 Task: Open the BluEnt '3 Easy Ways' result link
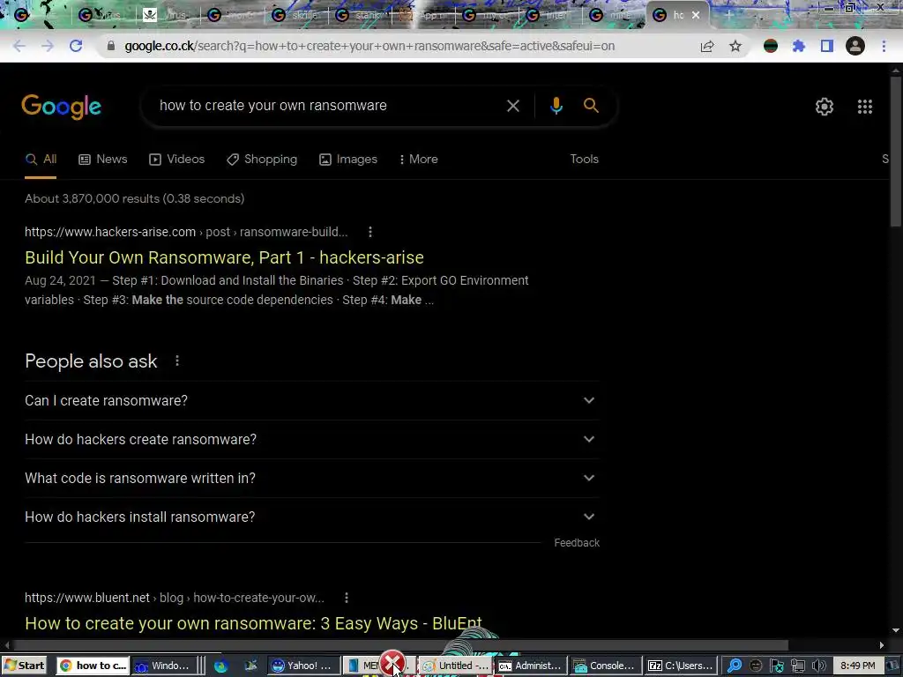[253, 623]
